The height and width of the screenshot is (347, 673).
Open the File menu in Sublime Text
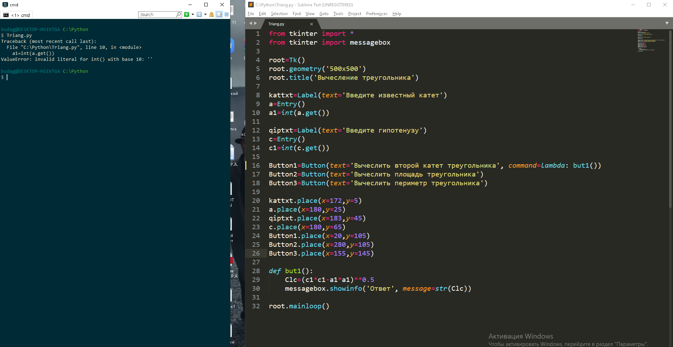coord(251,14)
